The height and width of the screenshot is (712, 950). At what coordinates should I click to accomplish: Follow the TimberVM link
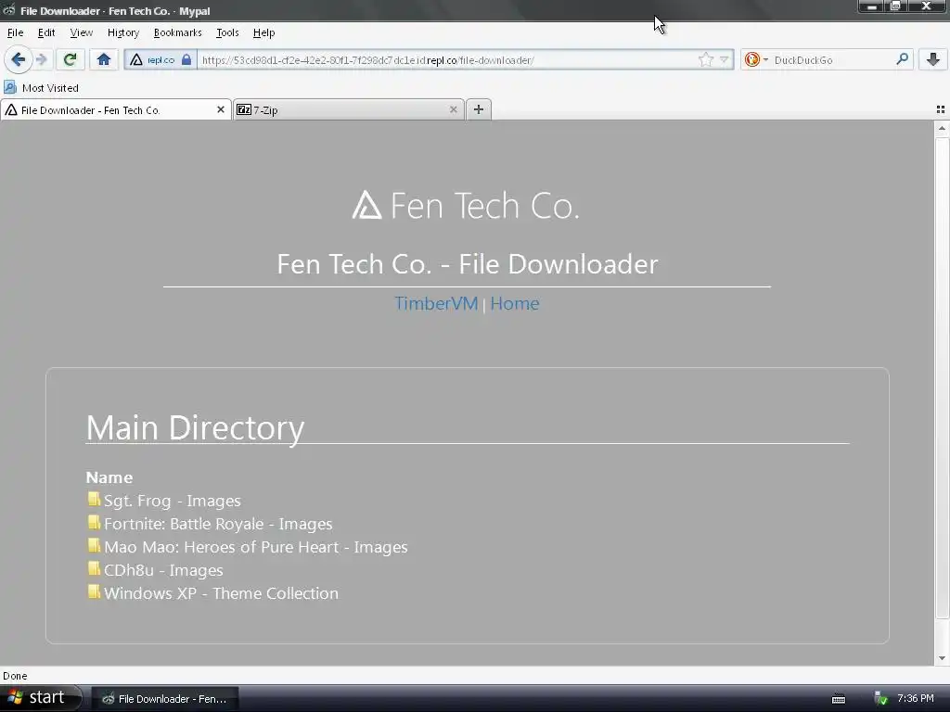click(436, 303)
